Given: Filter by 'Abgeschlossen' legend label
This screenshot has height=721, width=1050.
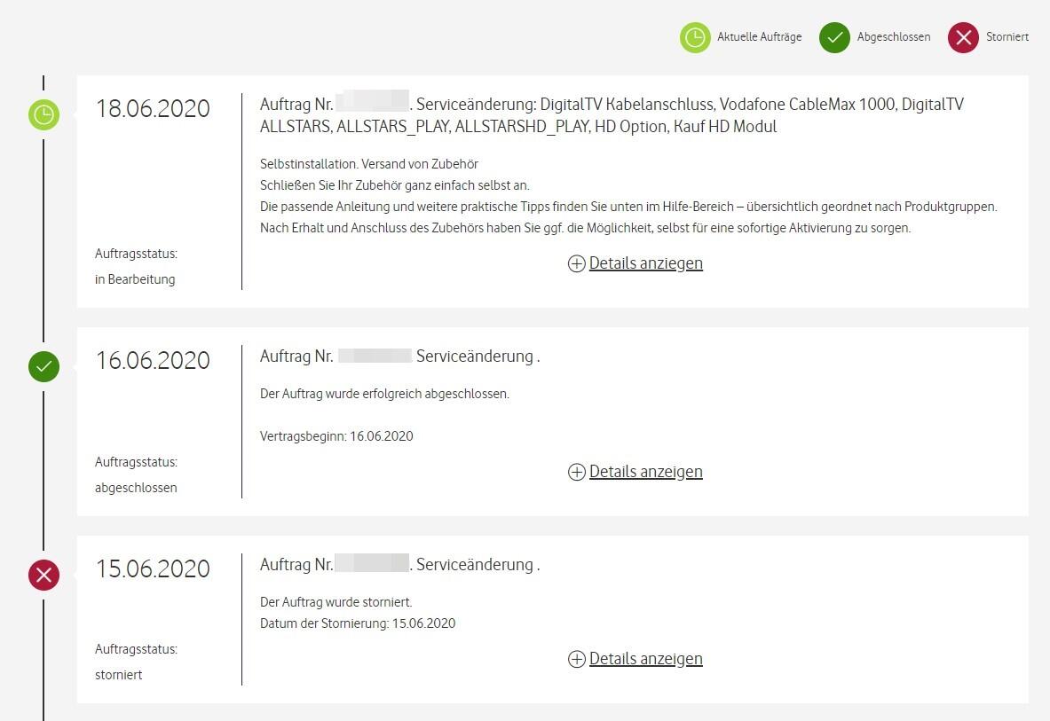Looking at the screenshot, I should click(893, 37).
